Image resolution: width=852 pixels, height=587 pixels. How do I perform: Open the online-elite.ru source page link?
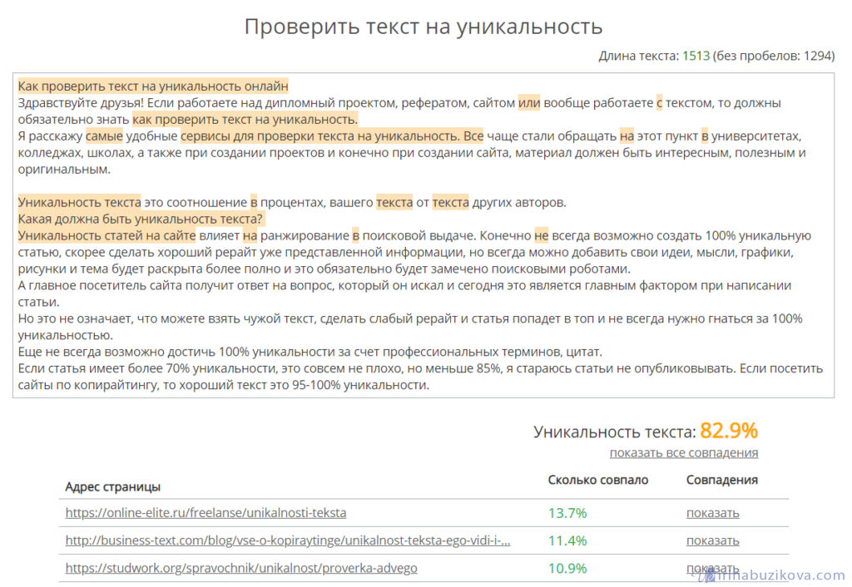(x=206, y=513)
